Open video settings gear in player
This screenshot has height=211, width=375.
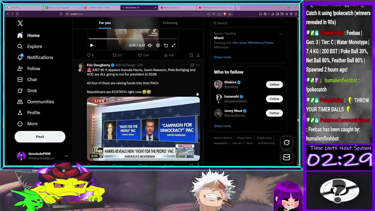pos(158,45)
